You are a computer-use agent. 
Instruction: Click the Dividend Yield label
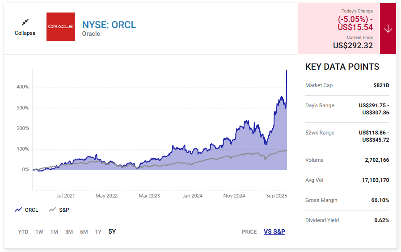(322, 220)
